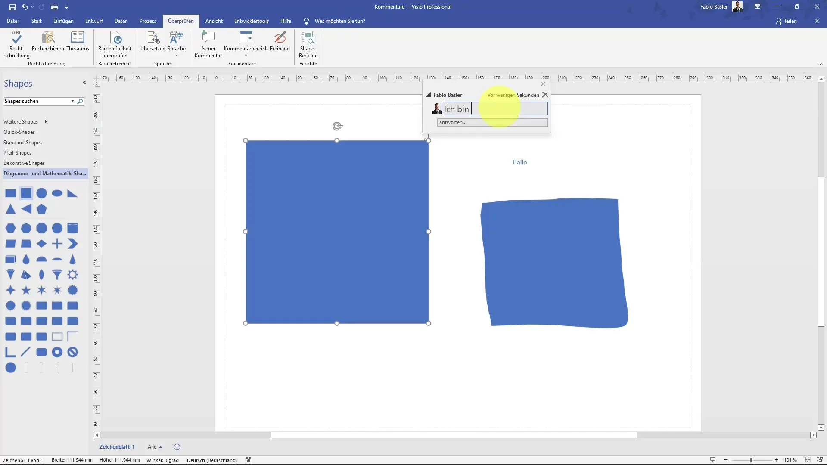Click the 'Was möchten Sie tun?' search box
The image size is (827, 465).
click(x=339, y=21)
